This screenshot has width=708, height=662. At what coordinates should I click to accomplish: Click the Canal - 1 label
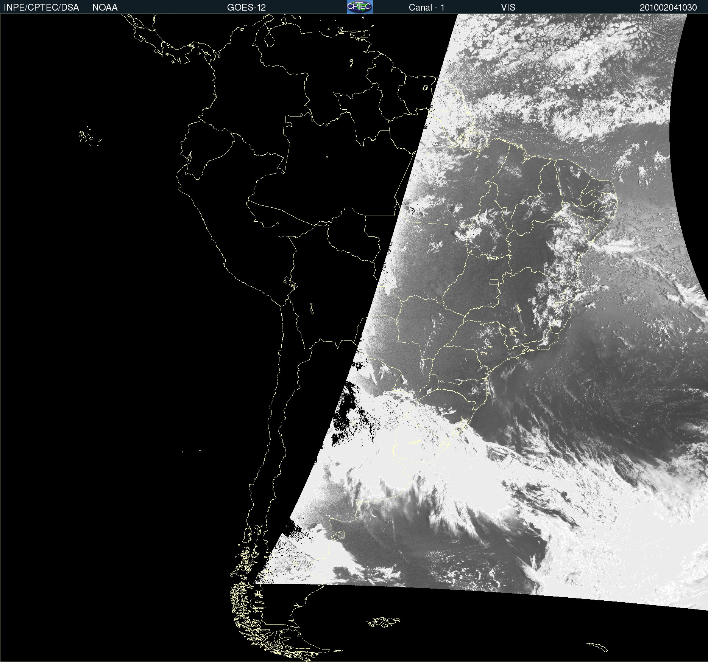(426, 8)
